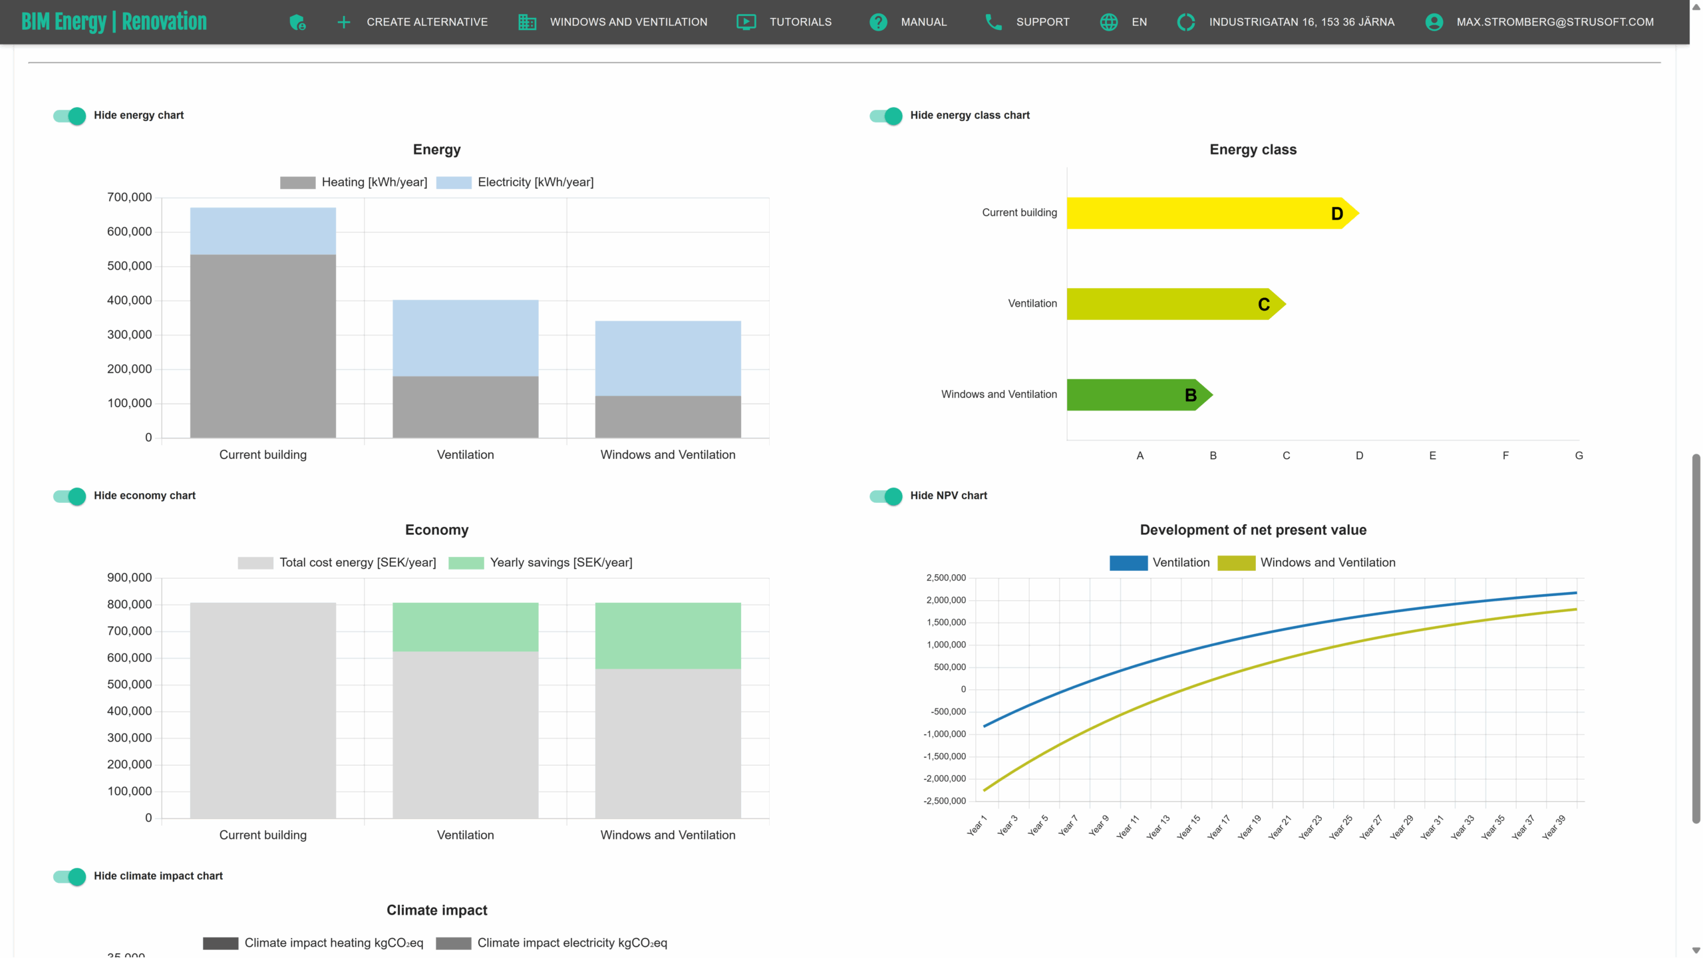Toggle the Hide climate impact chart switch
Viewport: 1703px width, 958px height.
tap(70, 877)
